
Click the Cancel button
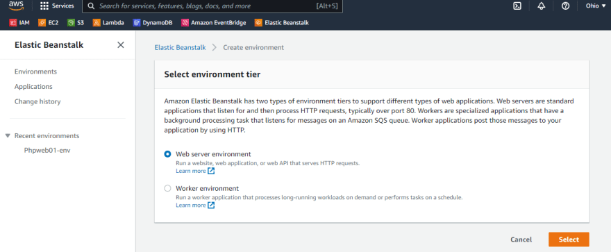point(521,240)
